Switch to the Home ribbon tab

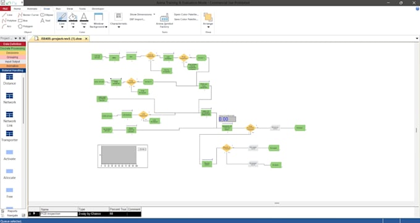click(x=17, y=9)
